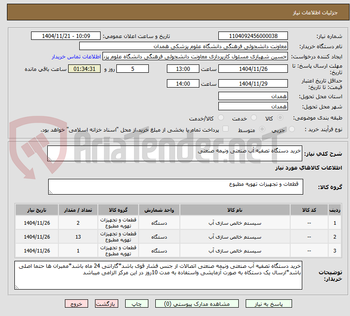350x316 pixels.
Task: Click the توضیحات خریدار text area
Action: (158, 275)
